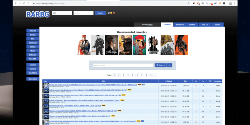Open the Top 10 tab
The width and height of the screenshot is (250, 125).
click(205, 25)
